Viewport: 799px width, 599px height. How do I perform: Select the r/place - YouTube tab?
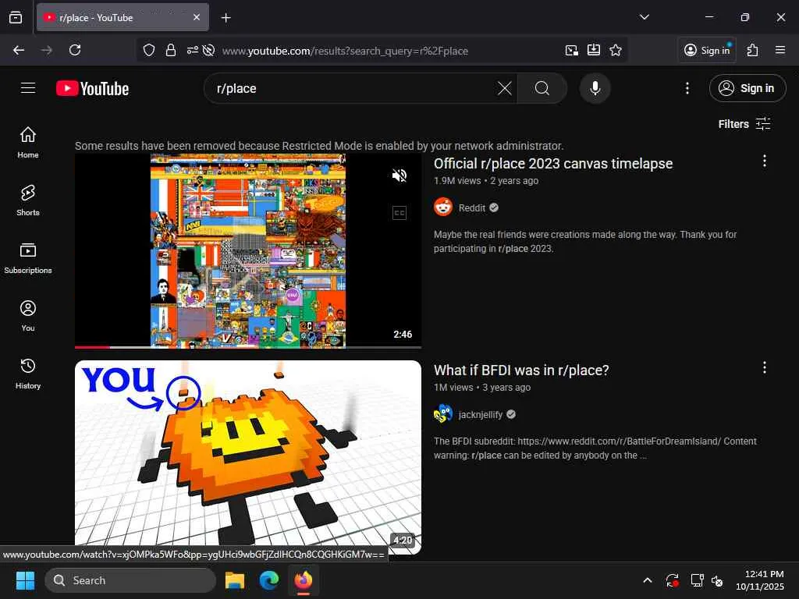point(123,17)
